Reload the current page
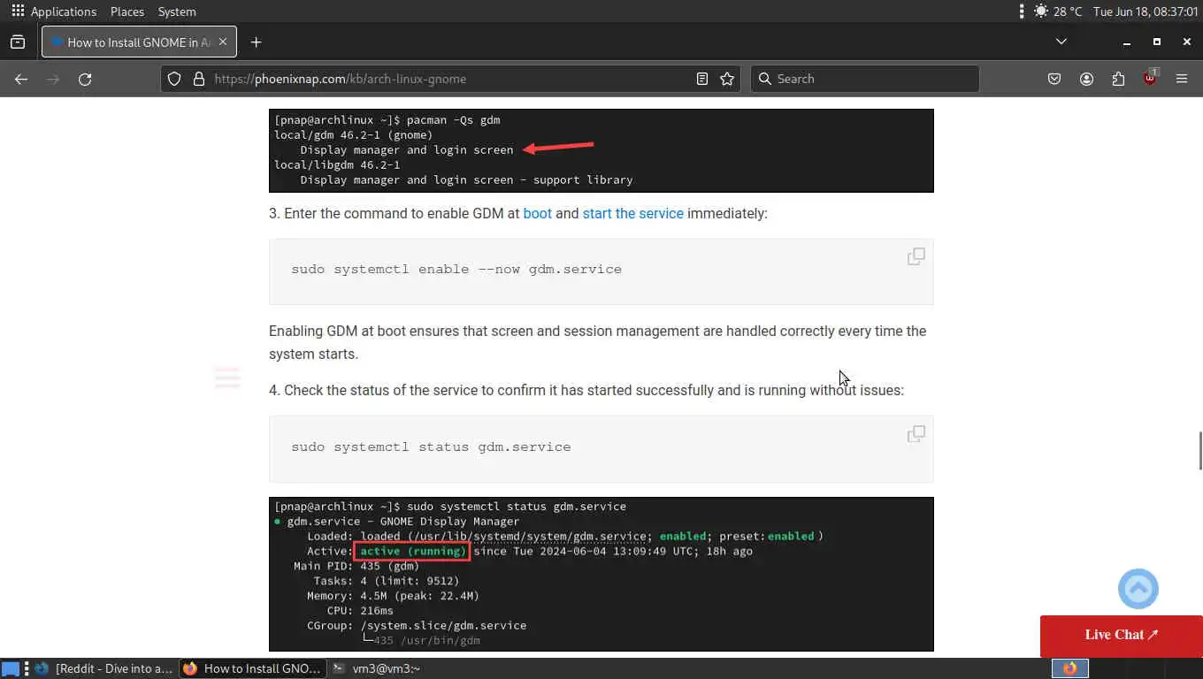 point(85,79)
